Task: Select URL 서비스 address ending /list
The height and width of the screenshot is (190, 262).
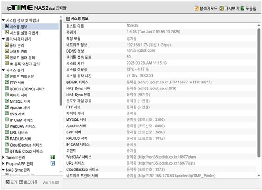Action: pyautogui.click(x=161, y=163)
